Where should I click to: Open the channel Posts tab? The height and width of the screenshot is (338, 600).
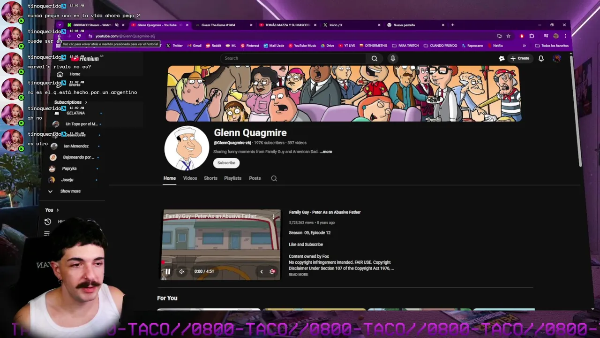coord(255,178)
